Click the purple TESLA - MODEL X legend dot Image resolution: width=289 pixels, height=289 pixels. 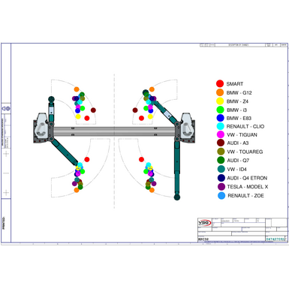(x=221, y=187)
